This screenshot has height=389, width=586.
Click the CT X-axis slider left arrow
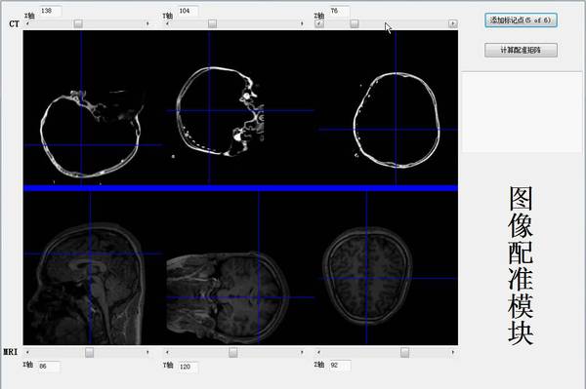27,23
